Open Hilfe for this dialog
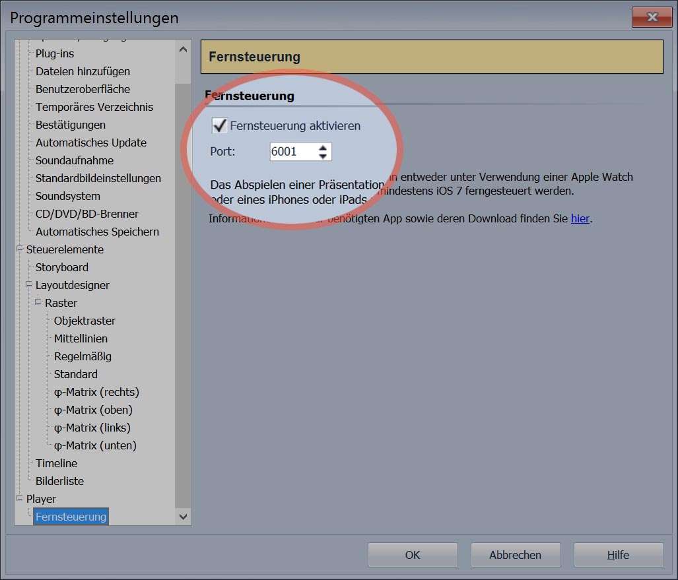 click(618, 555)
